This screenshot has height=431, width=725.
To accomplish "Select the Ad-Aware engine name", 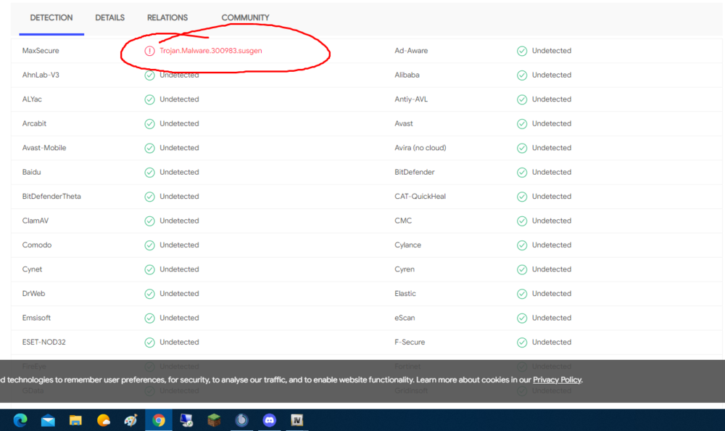I will [x=411, y=51].
